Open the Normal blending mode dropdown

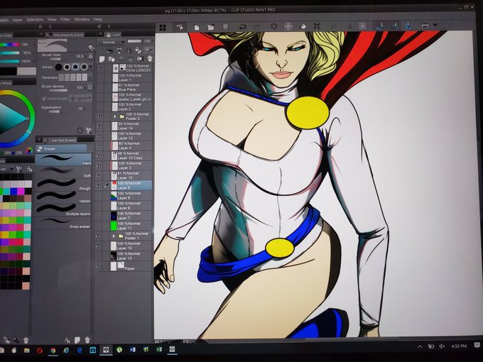113,42
